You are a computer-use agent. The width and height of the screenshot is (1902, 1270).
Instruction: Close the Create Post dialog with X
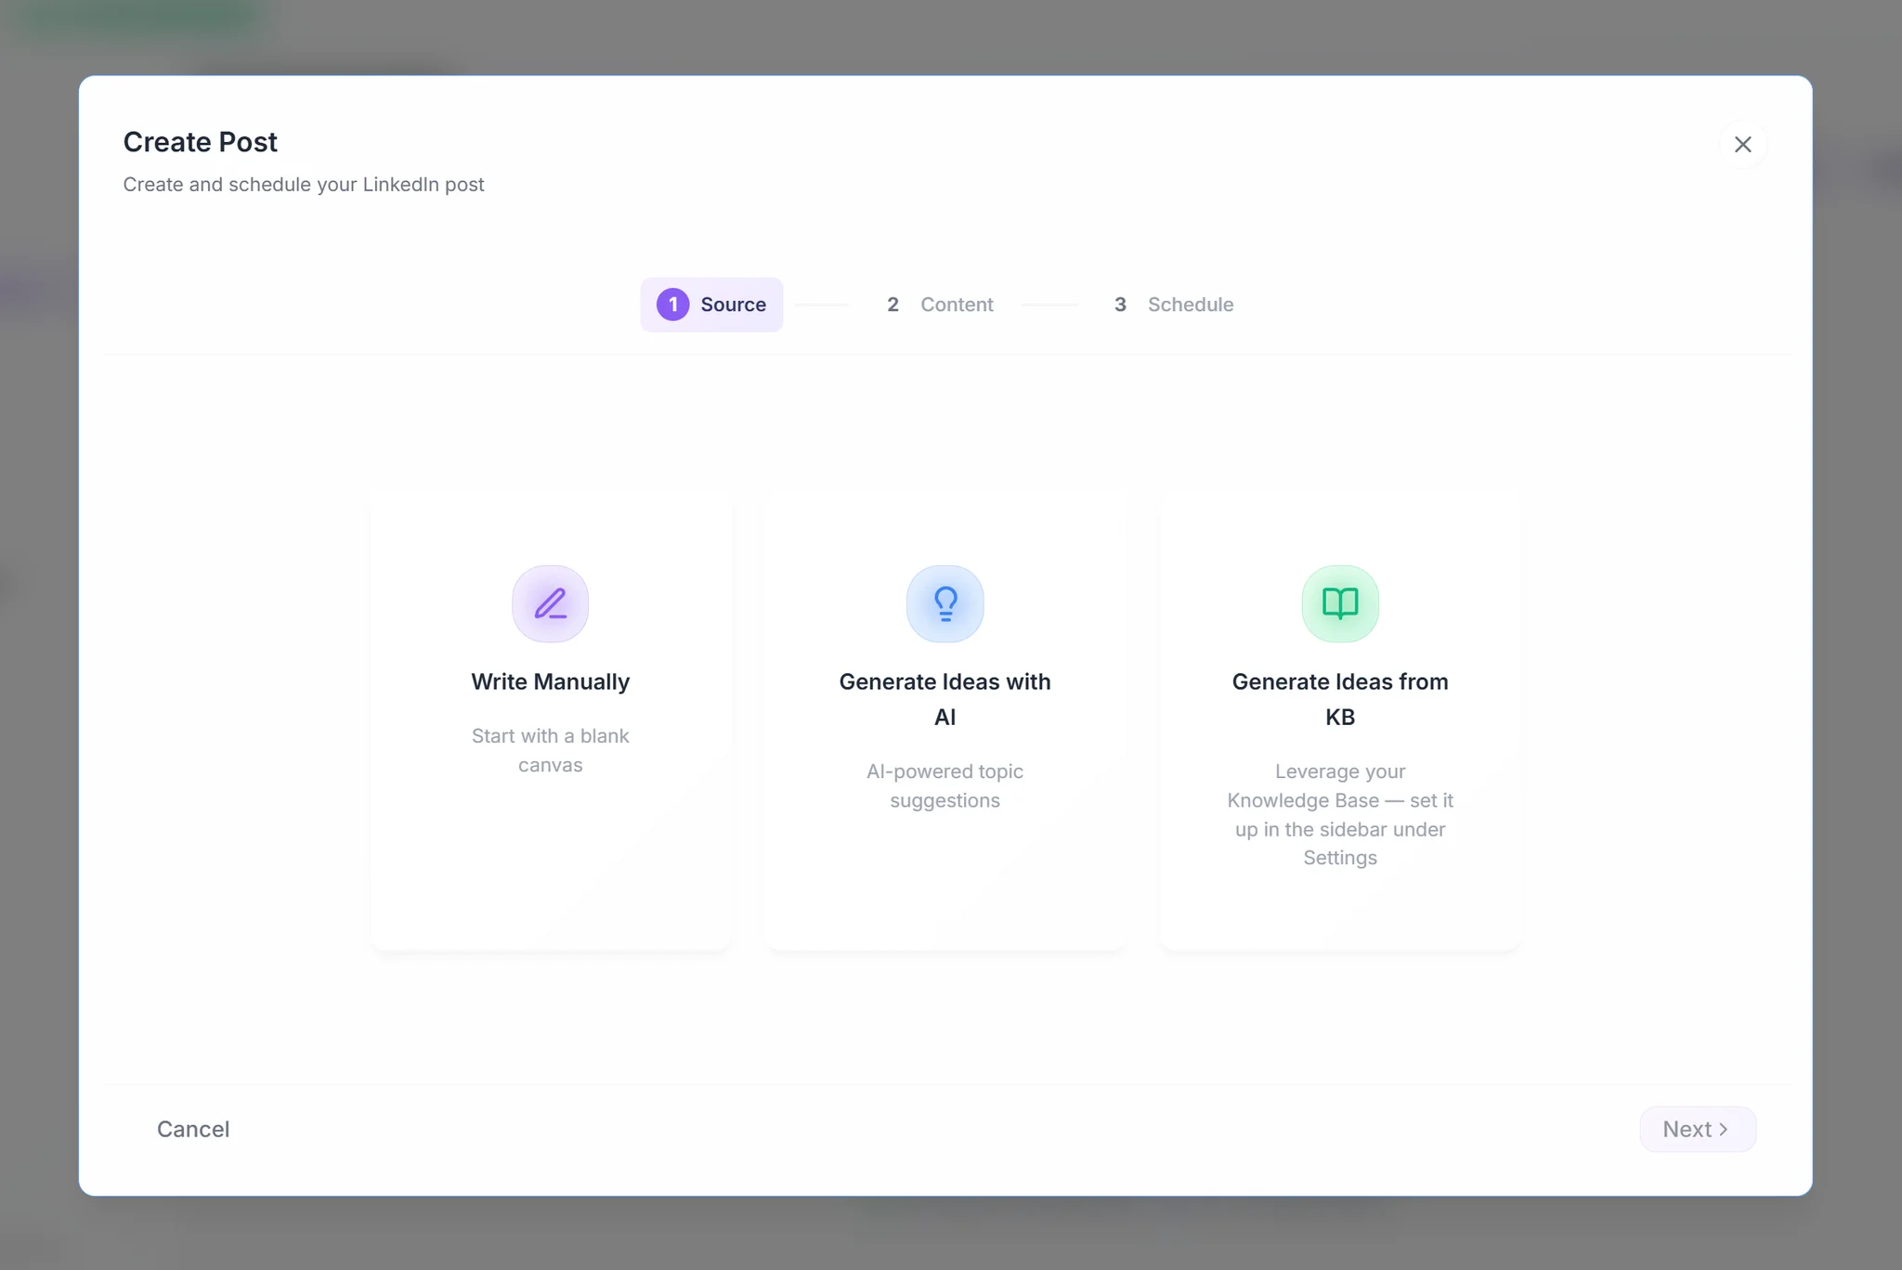1742,145
